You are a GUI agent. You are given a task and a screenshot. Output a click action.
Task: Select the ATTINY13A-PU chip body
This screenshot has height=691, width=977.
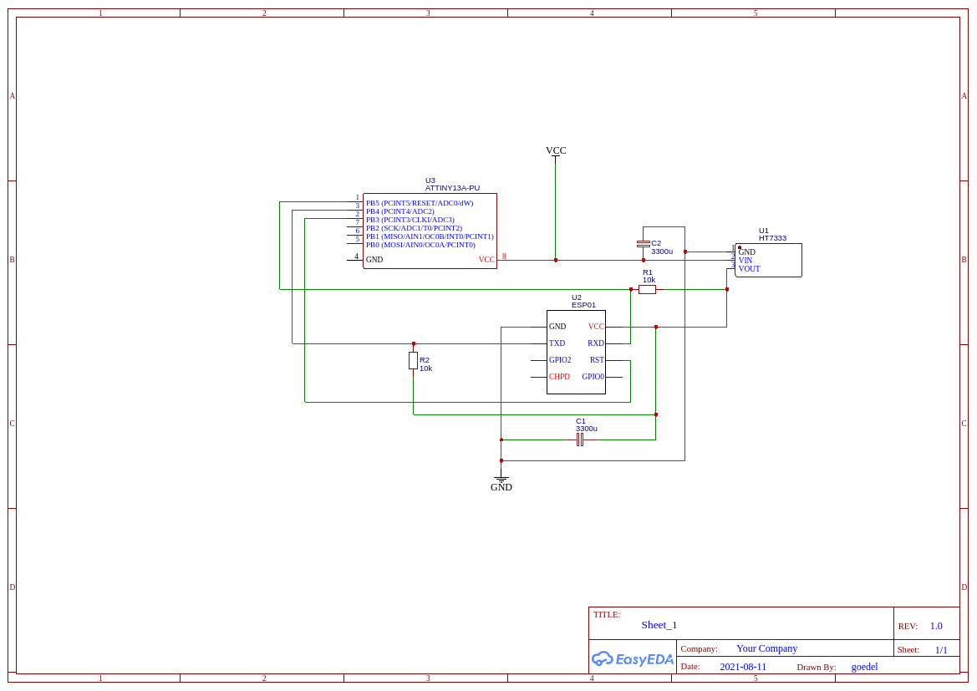click(x=430, y=231)
